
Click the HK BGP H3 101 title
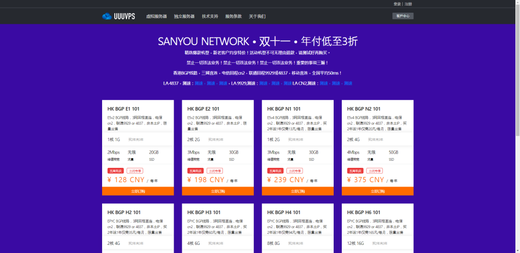(204, 212)
